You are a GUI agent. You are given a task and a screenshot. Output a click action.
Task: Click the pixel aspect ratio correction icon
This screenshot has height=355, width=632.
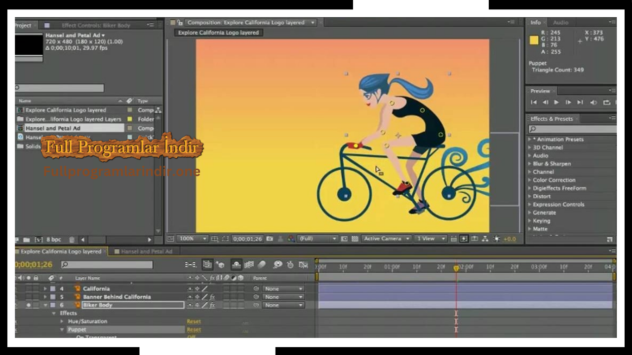pos(454,239)
